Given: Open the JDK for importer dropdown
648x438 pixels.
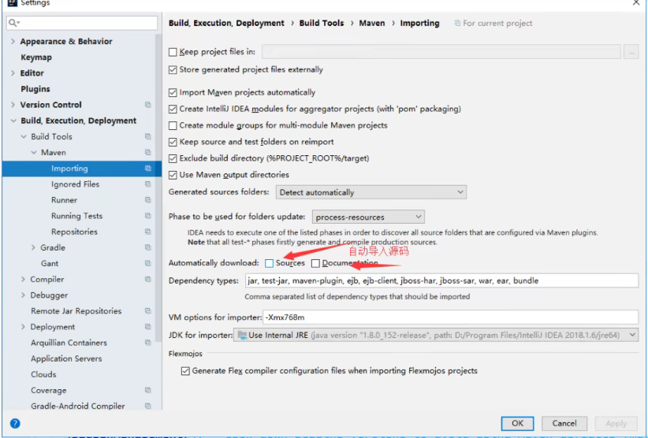Looking at the screenshot, I should (x=436, y=336).
